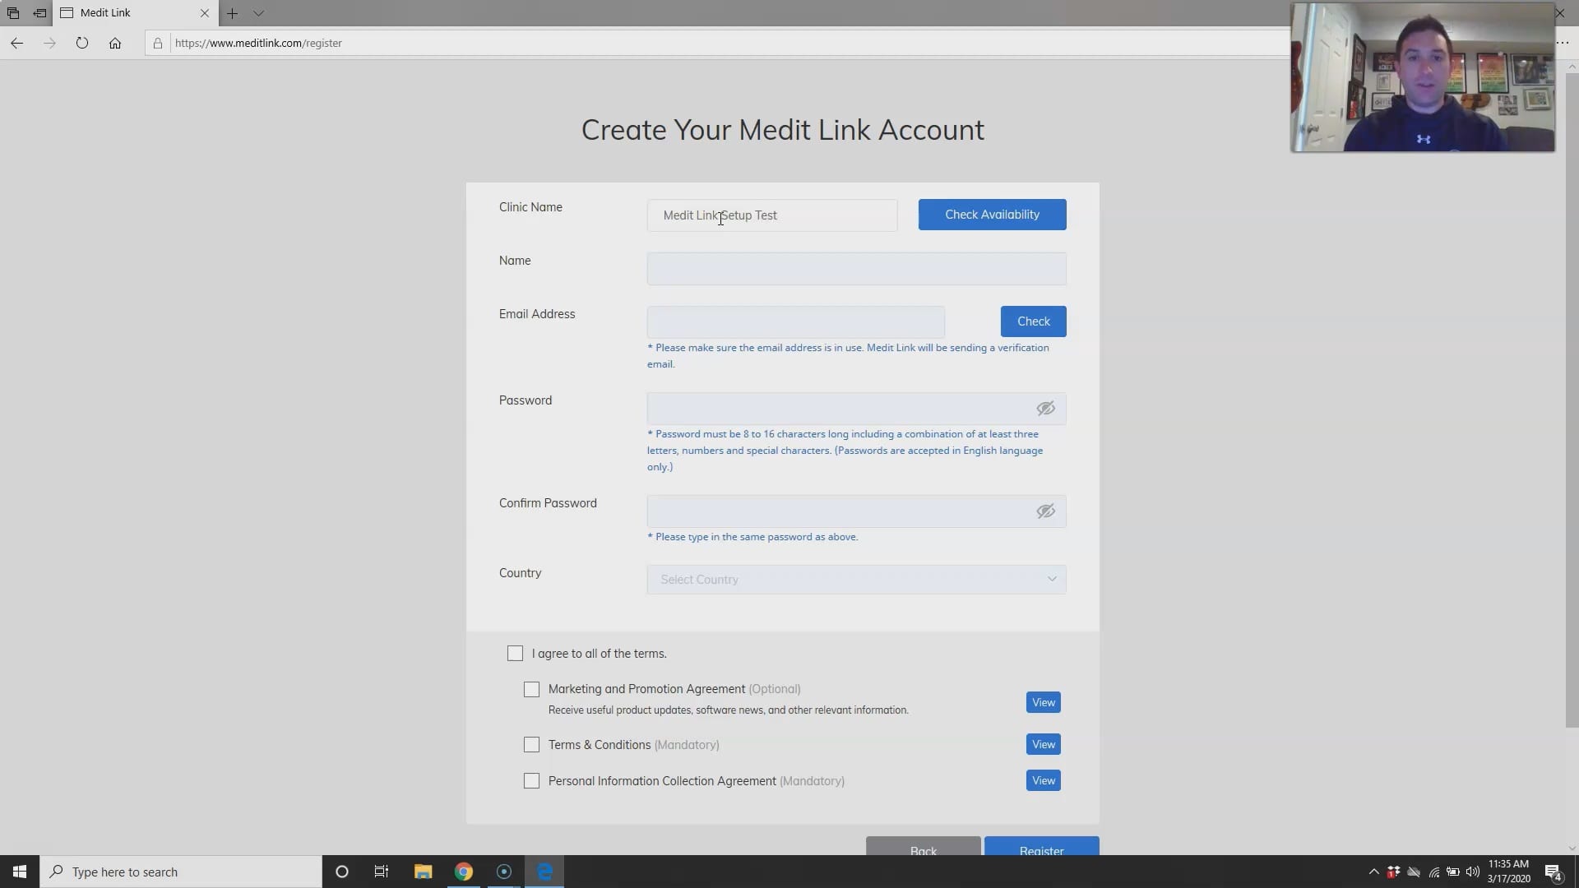The height and width of the screenshot is (888, 1579).
Task: Click the network Wi-Fi tray icon
Action: [1433, 872]
